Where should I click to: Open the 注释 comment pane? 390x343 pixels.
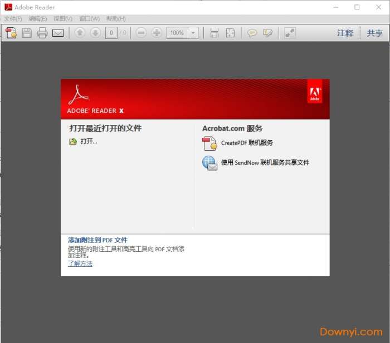tap(345, 33)
